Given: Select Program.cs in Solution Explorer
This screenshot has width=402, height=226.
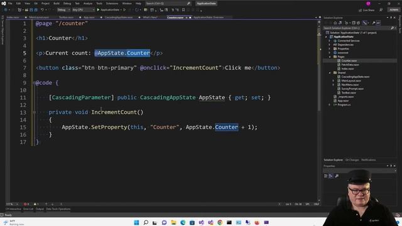Looking at the screenshot, I should 344,105.
